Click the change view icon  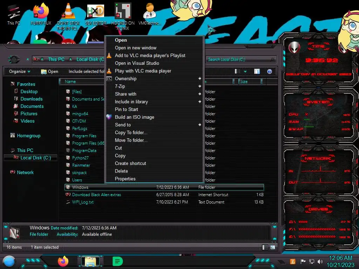237,71
